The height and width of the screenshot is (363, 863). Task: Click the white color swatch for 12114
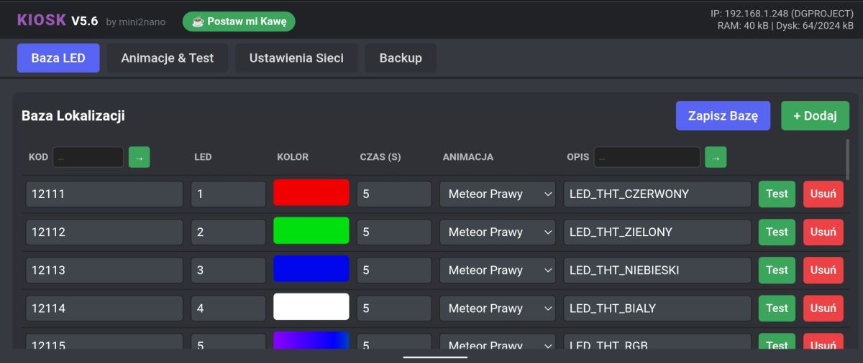311,307
